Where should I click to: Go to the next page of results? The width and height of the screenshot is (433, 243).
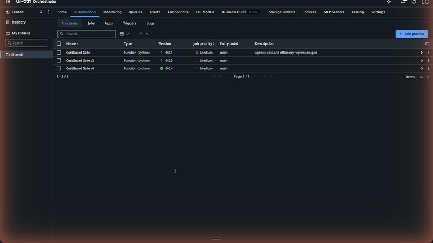click(x=264, y=76)
